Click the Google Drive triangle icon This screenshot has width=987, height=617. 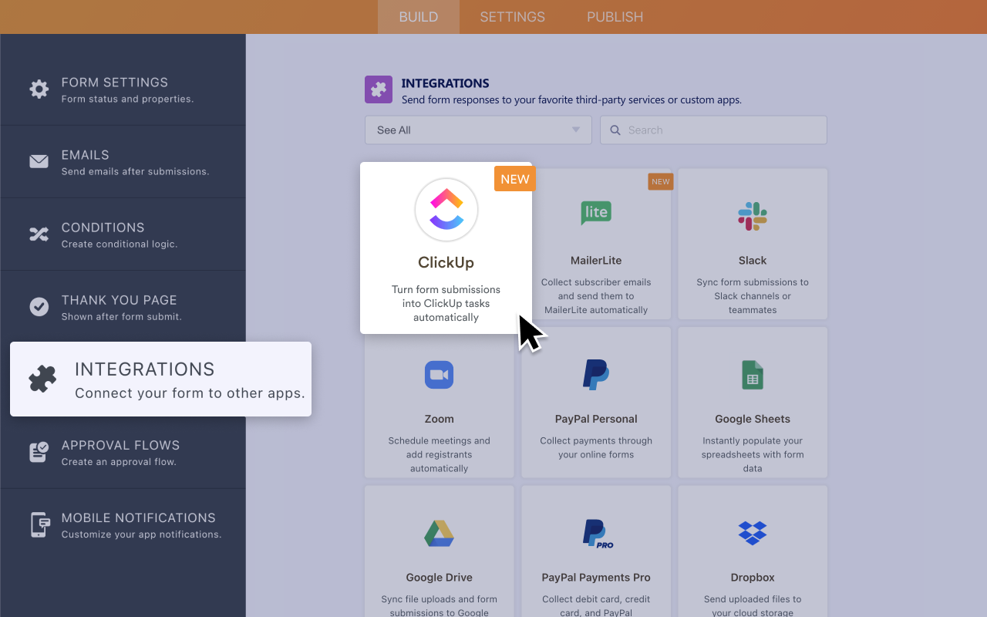coord(439,533)
